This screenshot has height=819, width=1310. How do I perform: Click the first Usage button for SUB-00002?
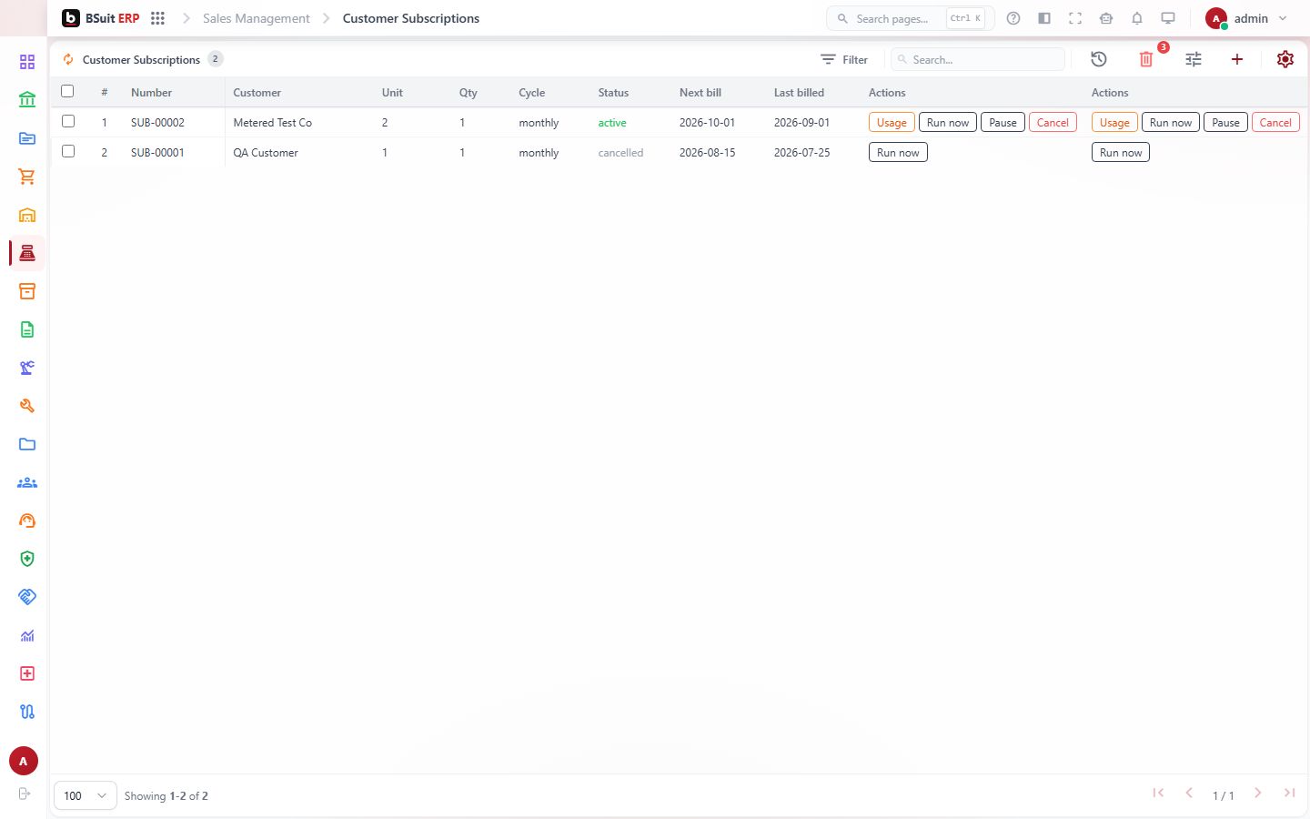click(892, 123)
